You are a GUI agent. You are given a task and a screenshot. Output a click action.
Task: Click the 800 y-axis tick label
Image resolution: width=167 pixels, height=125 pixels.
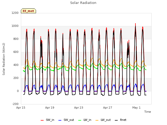click(x=16, y=39)
